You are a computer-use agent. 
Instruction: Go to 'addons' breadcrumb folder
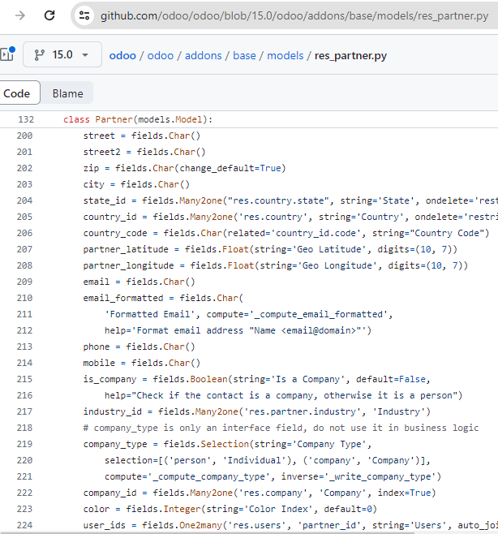pos(204,55)
